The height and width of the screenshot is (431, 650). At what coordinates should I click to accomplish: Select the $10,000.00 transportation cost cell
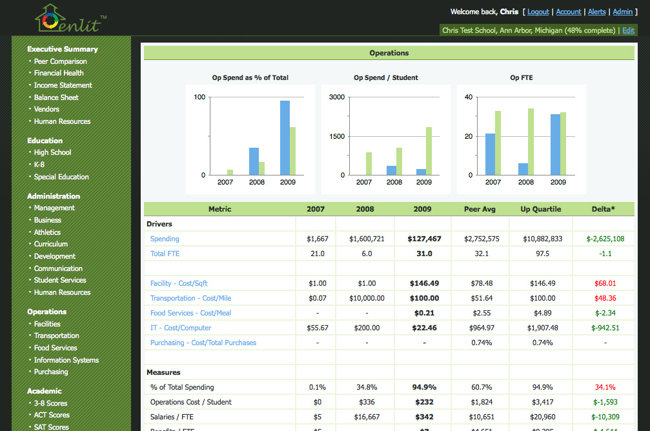point(367,298)
